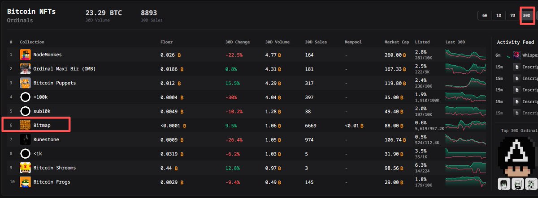Click the Runestone 30-day sparkline chart
Viewport: 538px width, 198px height.
pos(465,139)
